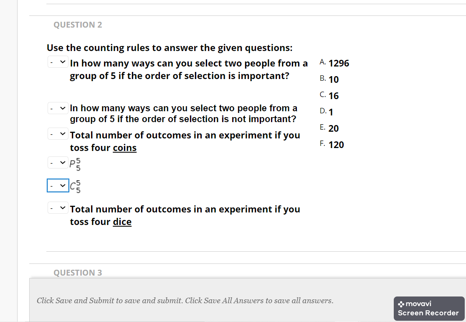Open the Movavi Screen Recorder widget

[429, 308]
